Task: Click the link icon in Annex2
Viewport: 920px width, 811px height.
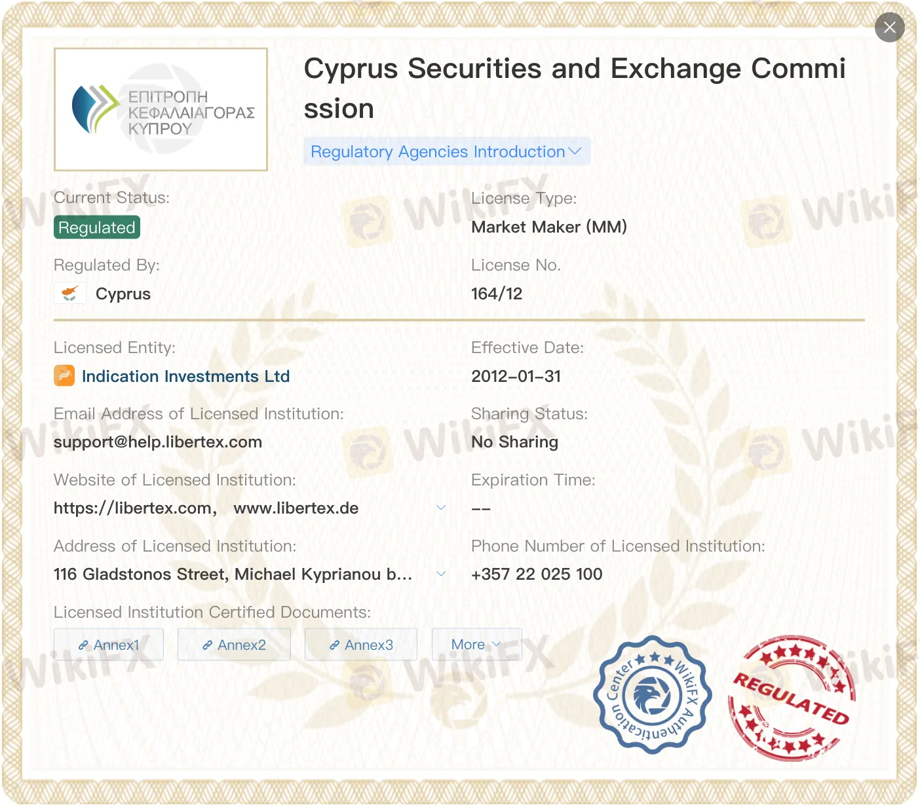Action: 207,645
